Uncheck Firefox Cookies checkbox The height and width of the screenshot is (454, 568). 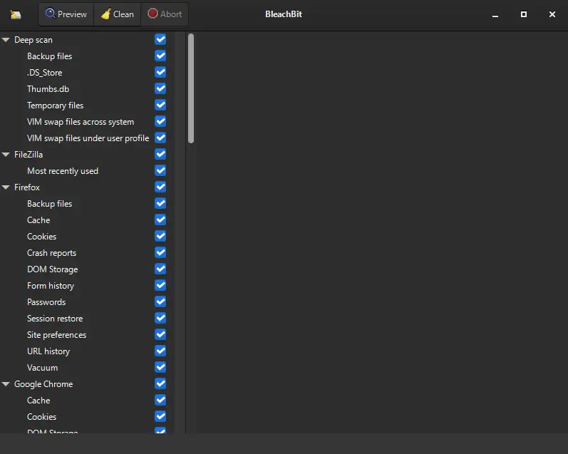(x=160, y=236)
